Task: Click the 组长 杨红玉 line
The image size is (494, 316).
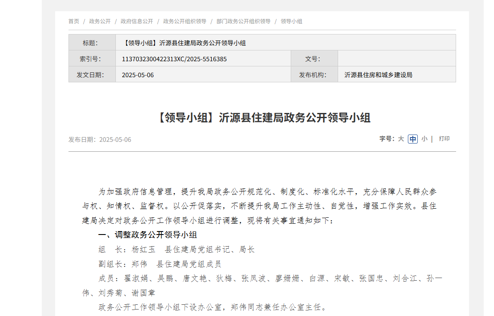Action: pos(177,250)
